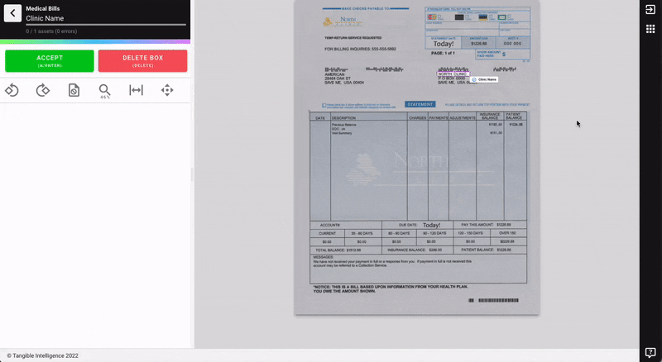Click 'MAKE CHECKS PAYABLE TO' heading
Viewport: 662px width, 362px height.
(x=366, y=8)
